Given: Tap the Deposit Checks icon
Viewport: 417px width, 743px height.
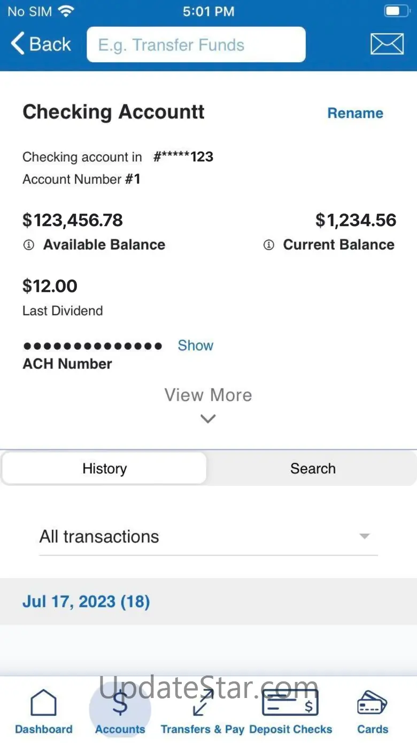Looking at the screenshot, I should 290,703.
